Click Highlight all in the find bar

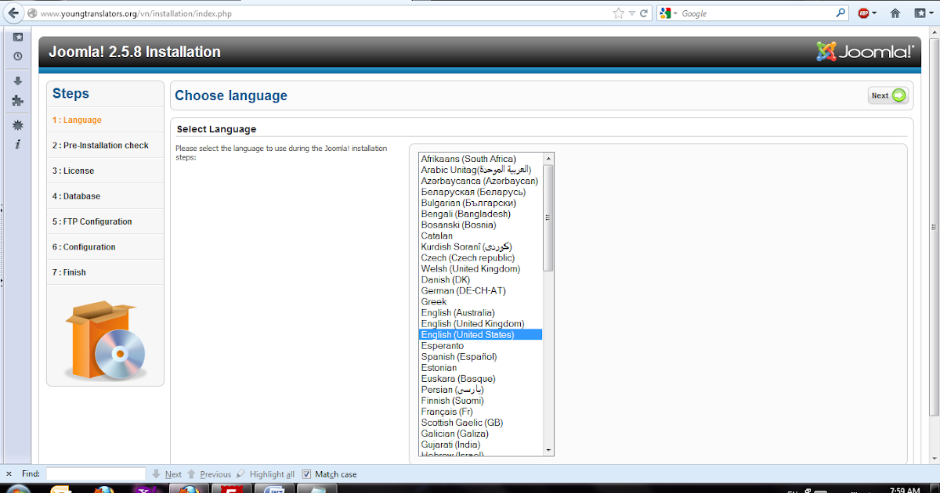pos(266,474)
